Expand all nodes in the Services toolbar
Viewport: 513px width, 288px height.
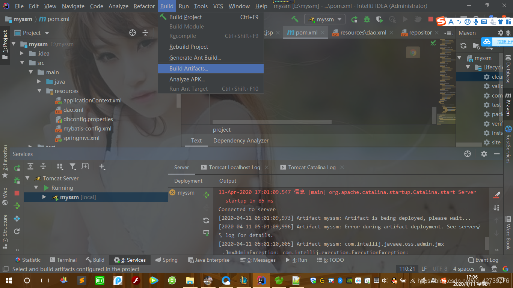pyautogui.click(x=30, y=166)
